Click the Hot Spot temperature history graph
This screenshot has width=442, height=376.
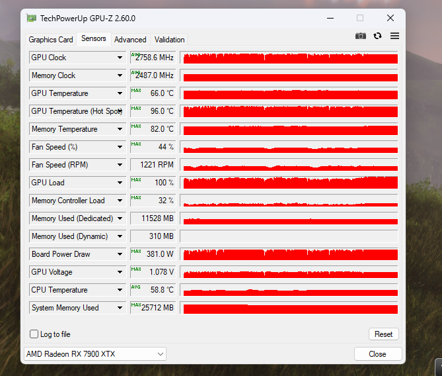[x=289, y=111]
